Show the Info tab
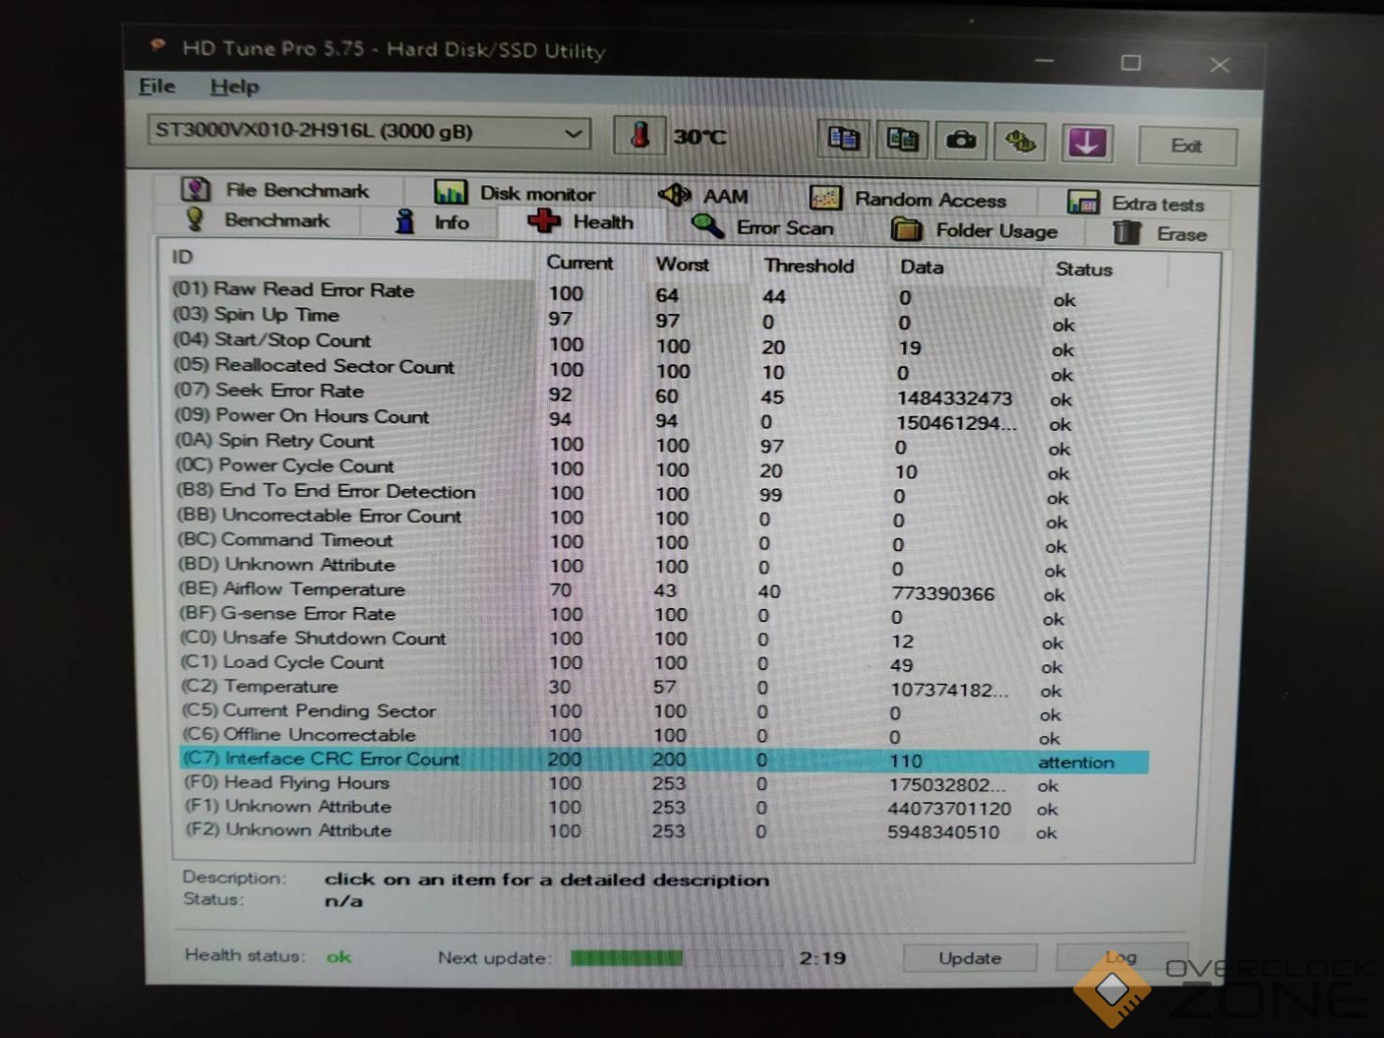The width and height of the screenshot is (1384, 1038). [x=433, y=222]
